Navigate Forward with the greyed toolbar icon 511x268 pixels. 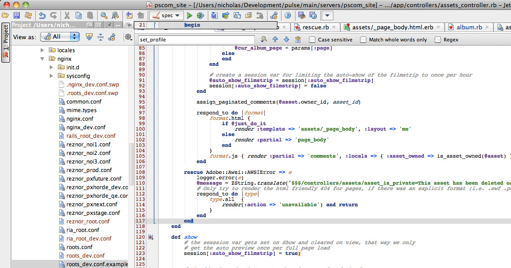pos(141,15)
